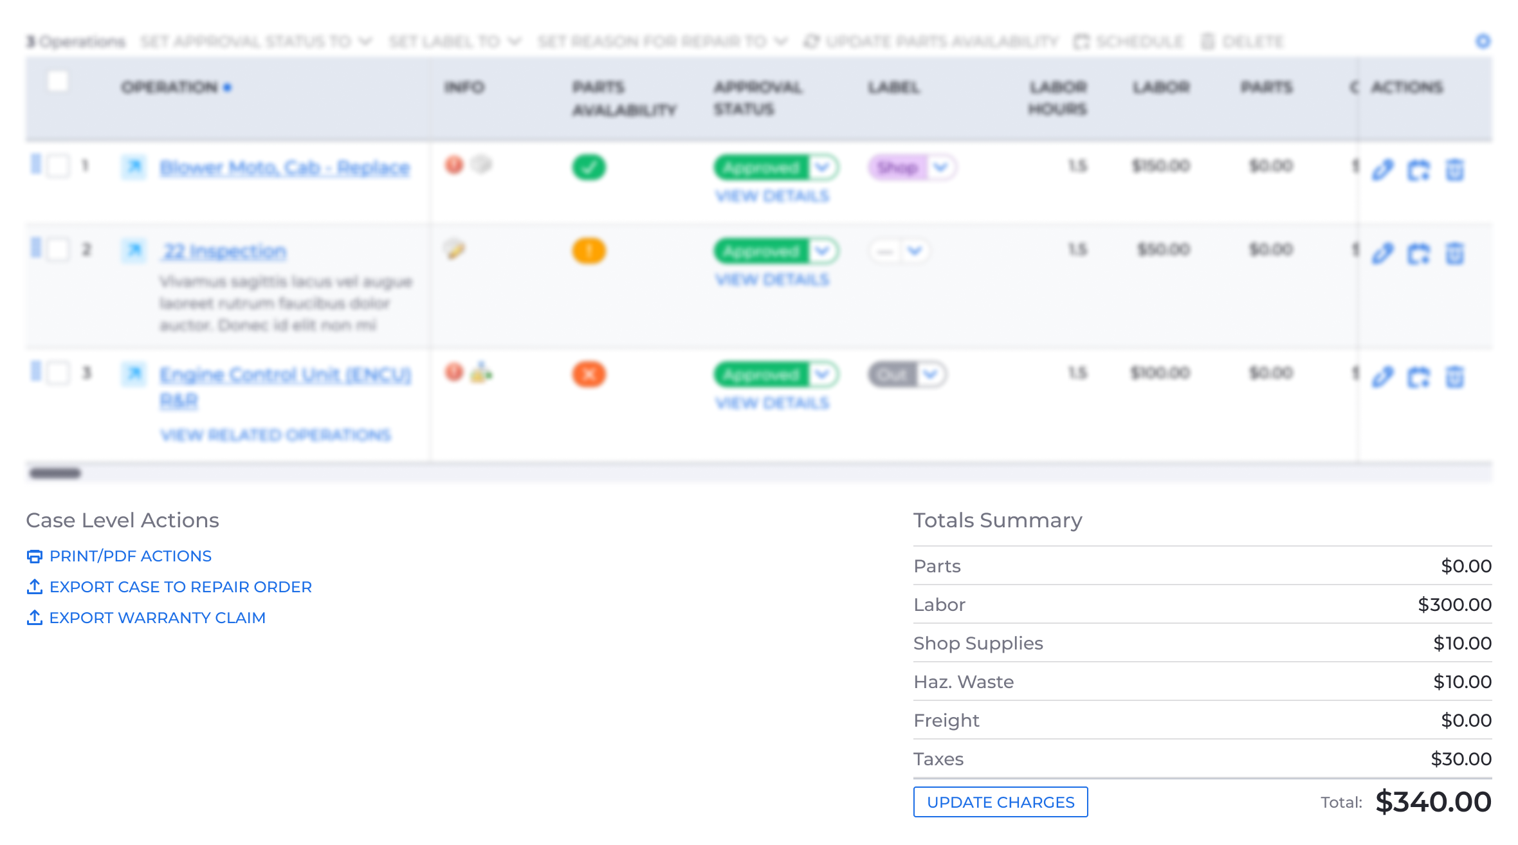This screenshot has height=845, width=1518.
Task: Open Blower Motor, Cab - Replace operation link
Action: click(x=285, y=168)
